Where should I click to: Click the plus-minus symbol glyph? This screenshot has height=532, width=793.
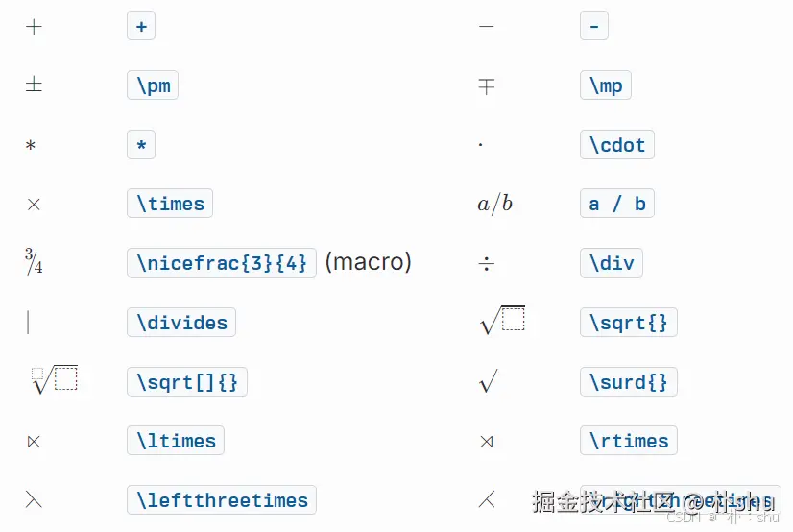tap(34, 85)
